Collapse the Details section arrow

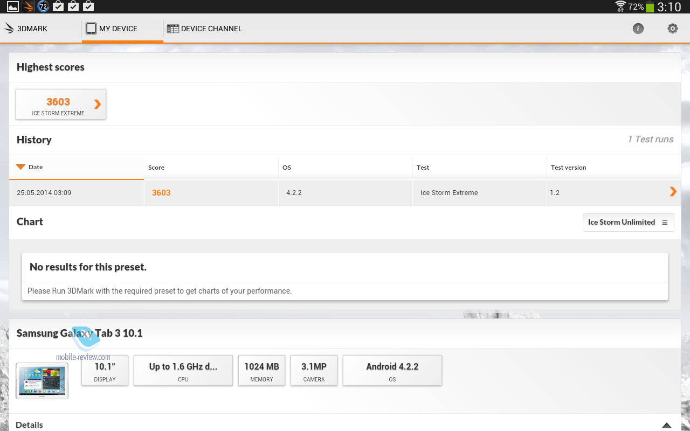point(667,425)
